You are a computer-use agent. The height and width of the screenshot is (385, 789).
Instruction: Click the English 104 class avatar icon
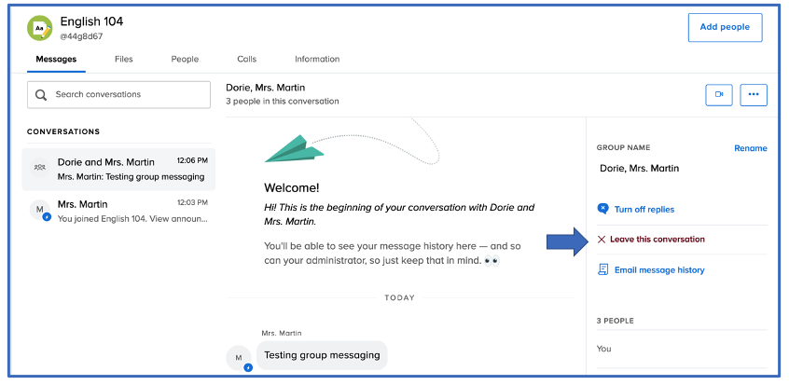pyautogui.click(x=39, y=29)
